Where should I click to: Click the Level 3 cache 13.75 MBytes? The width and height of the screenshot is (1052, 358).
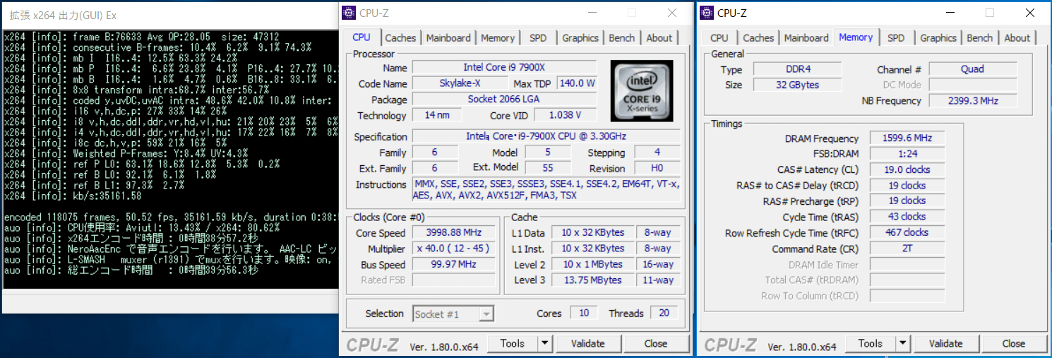click(x=592, y=280)
